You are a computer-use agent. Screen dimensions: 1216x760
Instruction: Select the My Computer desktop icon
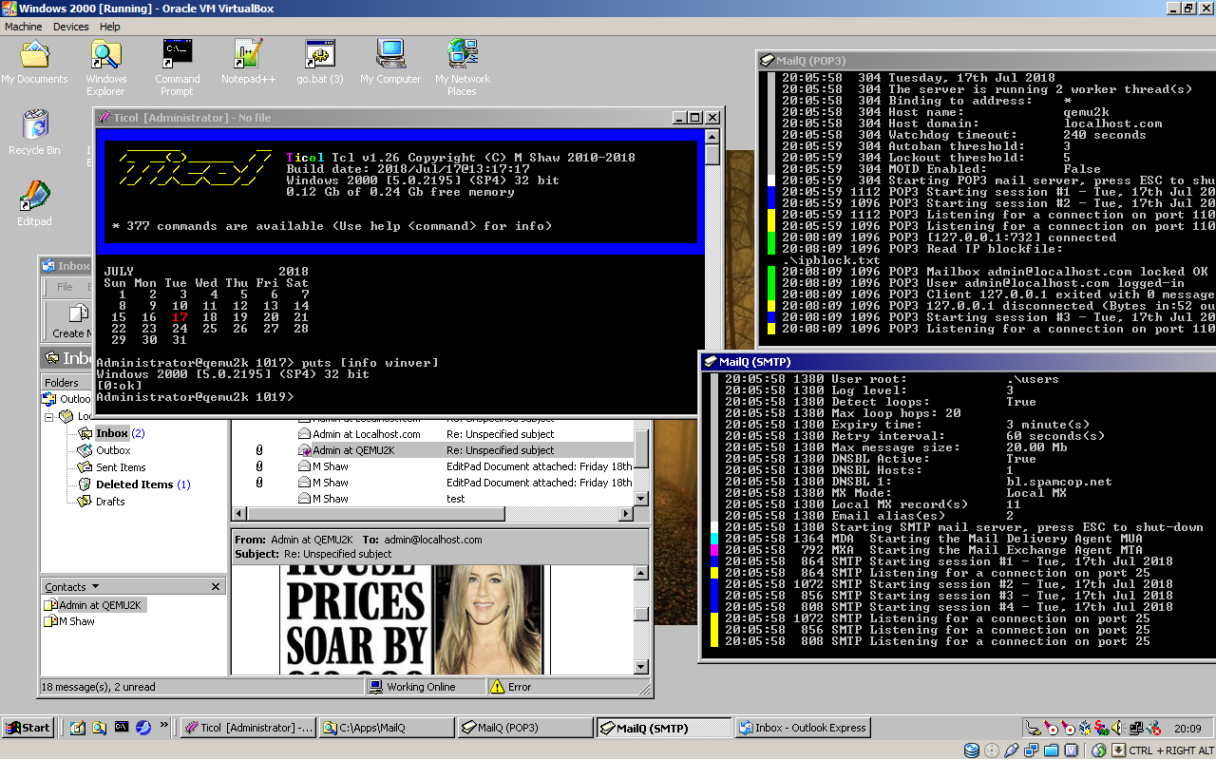pos(390,64)
